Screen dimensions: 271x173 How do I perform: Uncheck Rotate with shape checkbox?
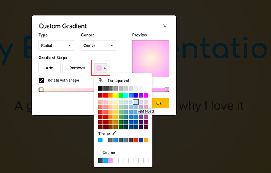pyautogui.click(x=41, y=81)
